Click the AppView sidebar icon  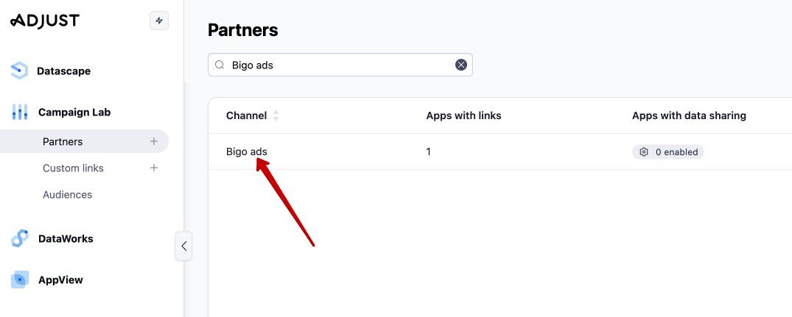coord(20,279)
